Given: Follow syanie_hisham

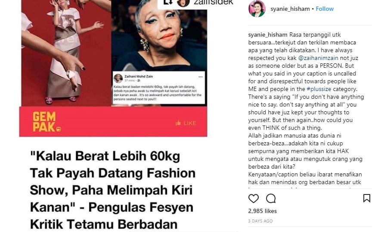Looking at the screenshot, I should point(325,9).
